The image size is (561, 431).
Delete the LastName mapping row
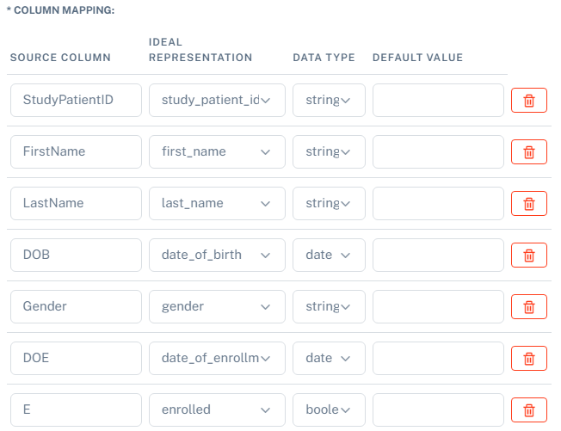[529, 204]
